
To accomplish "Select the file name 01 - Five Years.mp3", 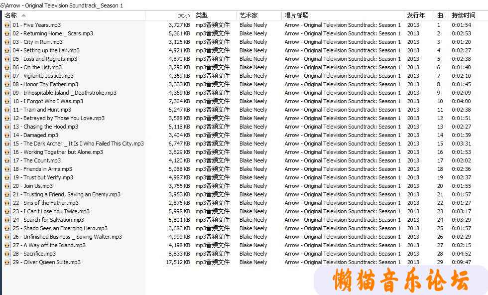I will pyautogui.click(x=37, y=25).
